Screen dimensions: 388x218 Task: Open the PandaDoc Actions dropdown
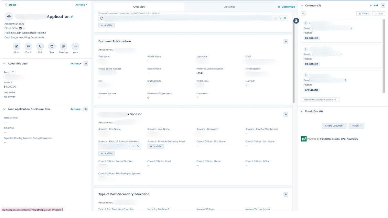click(x=356, y=126)
